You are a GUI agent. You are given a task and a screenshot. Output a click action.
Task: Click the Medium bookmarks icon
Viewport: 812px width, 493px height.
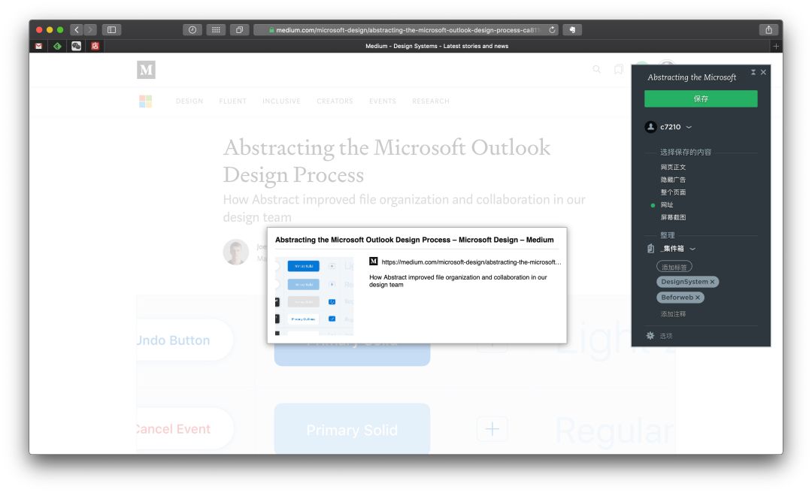[618, 69]
